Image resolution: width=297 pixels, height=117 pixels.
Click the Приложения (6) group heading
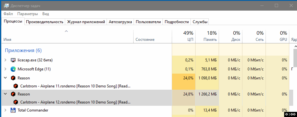click(23, 50)
